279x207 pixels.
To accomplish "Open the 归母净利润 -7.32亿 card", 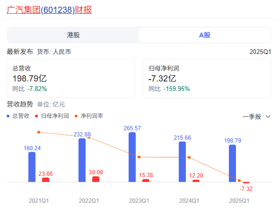I will click(x=207, y=79).
